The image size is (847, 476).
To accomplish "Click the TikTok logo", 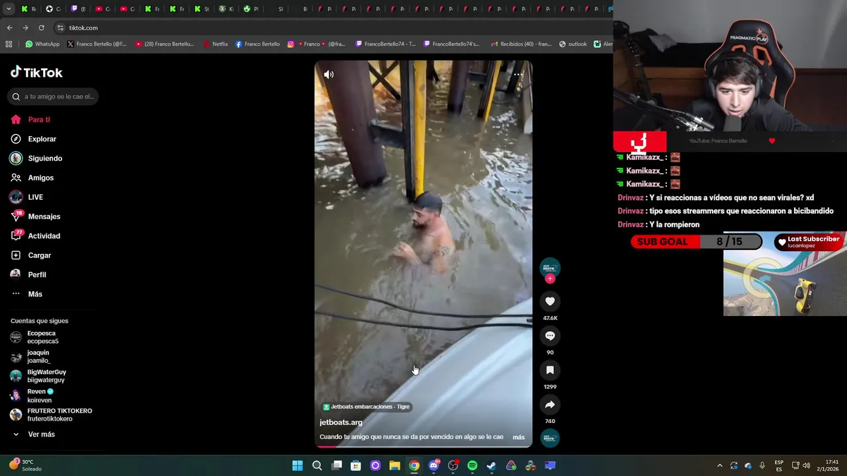I will tap(36, 72).
